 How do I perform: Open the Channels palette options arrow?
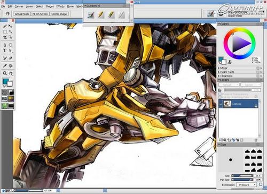[x=261, y=76]
